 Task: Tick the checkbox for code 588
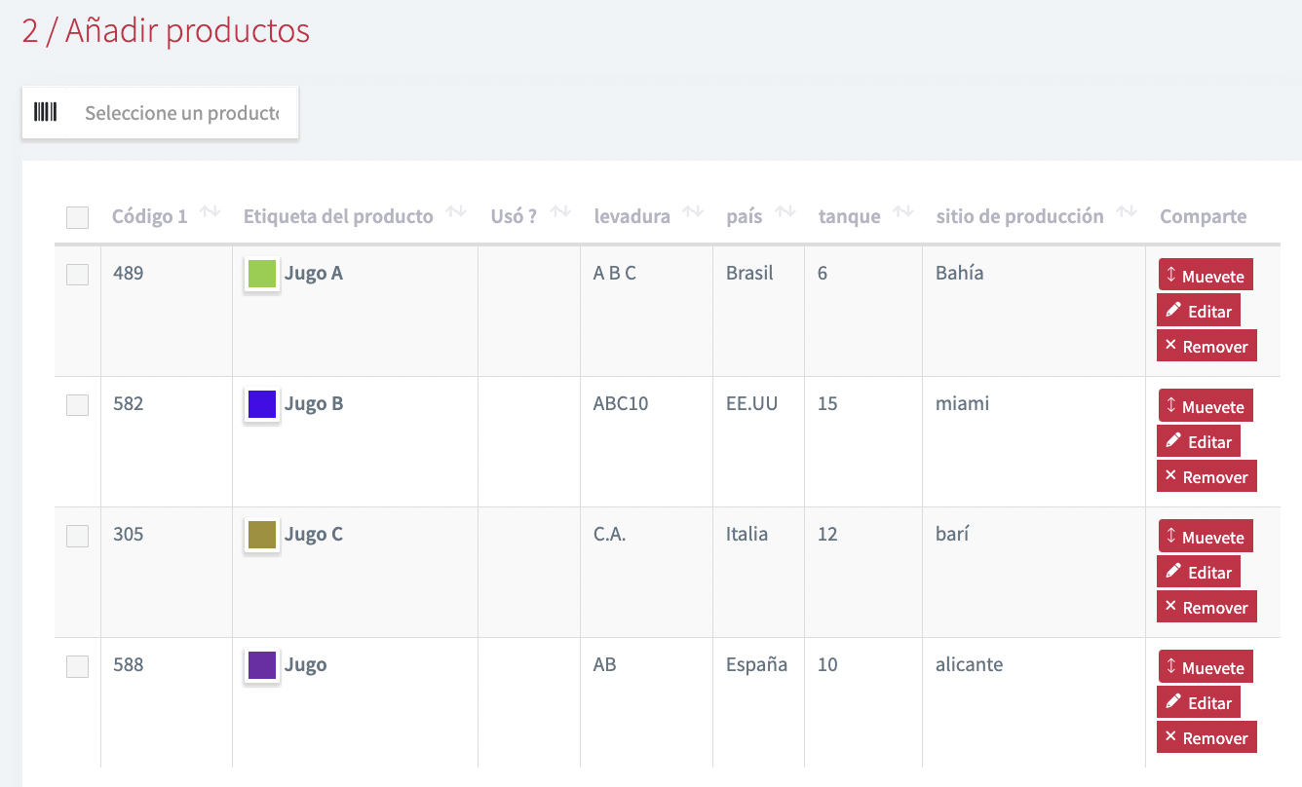tap(77, 666)
